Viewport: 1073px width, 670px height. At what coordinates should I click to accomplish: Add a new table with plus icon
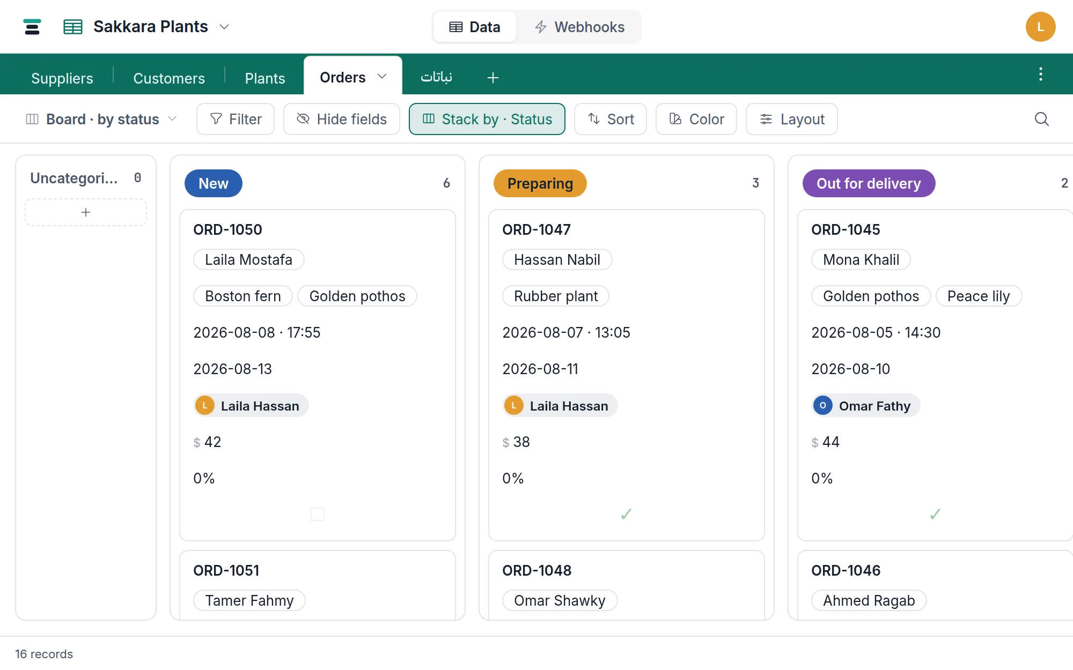[493, 78]
